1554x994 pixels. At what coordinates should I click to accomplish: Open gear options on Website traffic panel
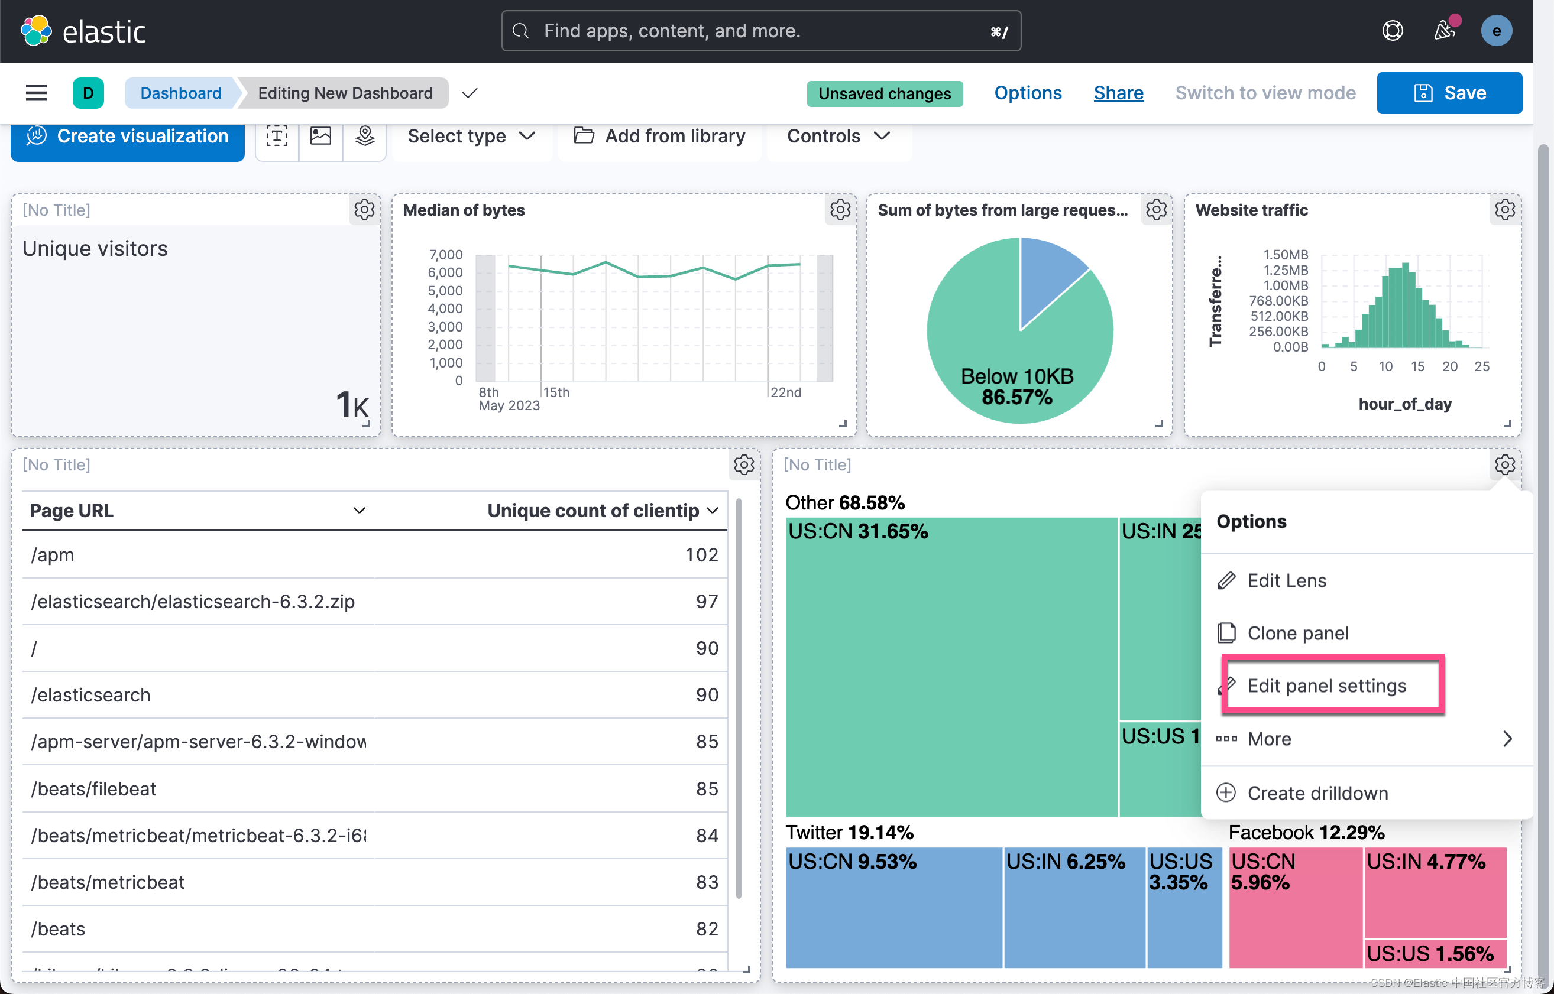click(x=1505, y=210)
